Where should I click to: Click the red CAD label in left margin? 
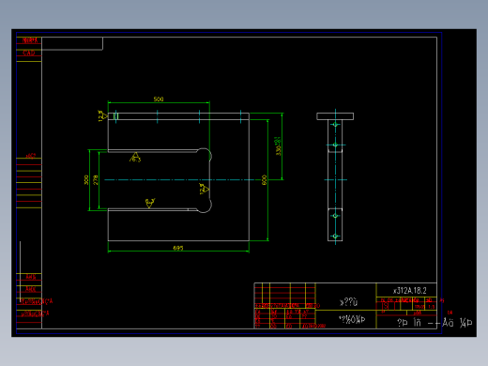click(x=29, y=53)
